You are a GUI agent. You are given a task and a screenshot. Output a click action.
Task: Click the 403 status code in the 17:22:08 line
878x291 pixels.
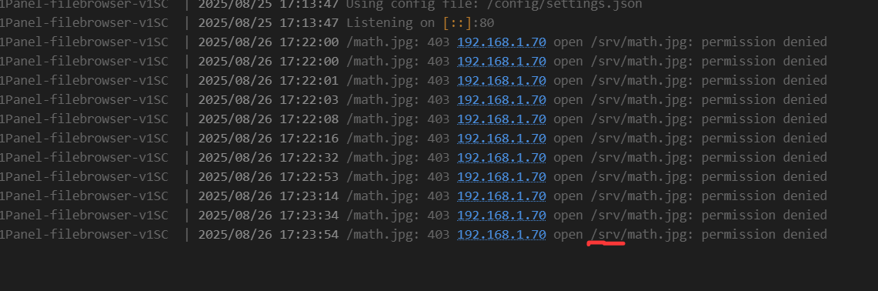coord(439,119)
